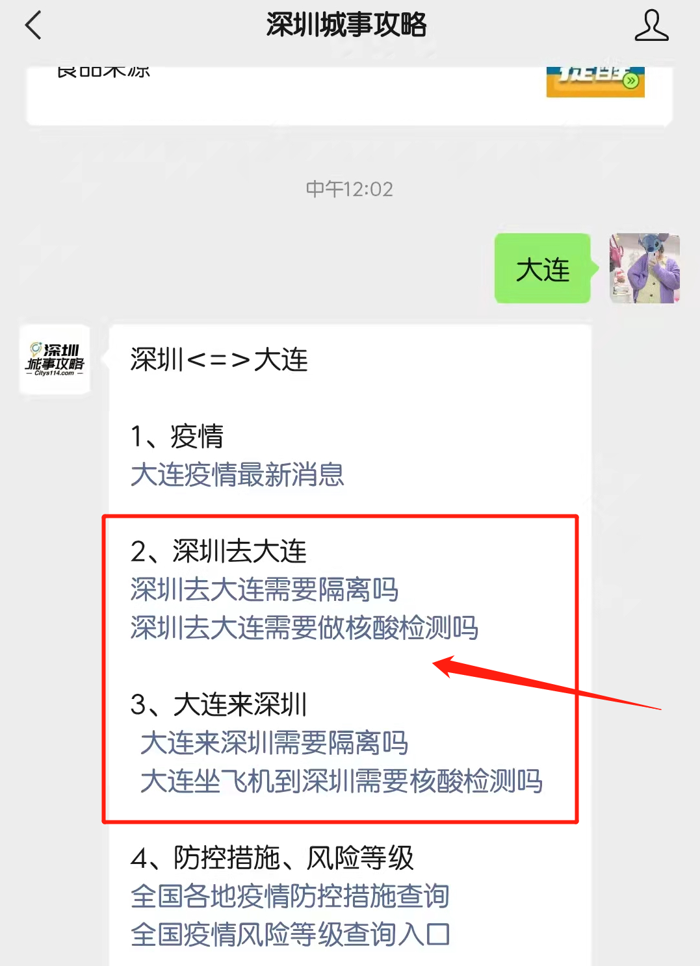Screen dimensions: 700x966
Task: Tap the 深圳<=>大连 heading text
Action: (x=219, y=360)
